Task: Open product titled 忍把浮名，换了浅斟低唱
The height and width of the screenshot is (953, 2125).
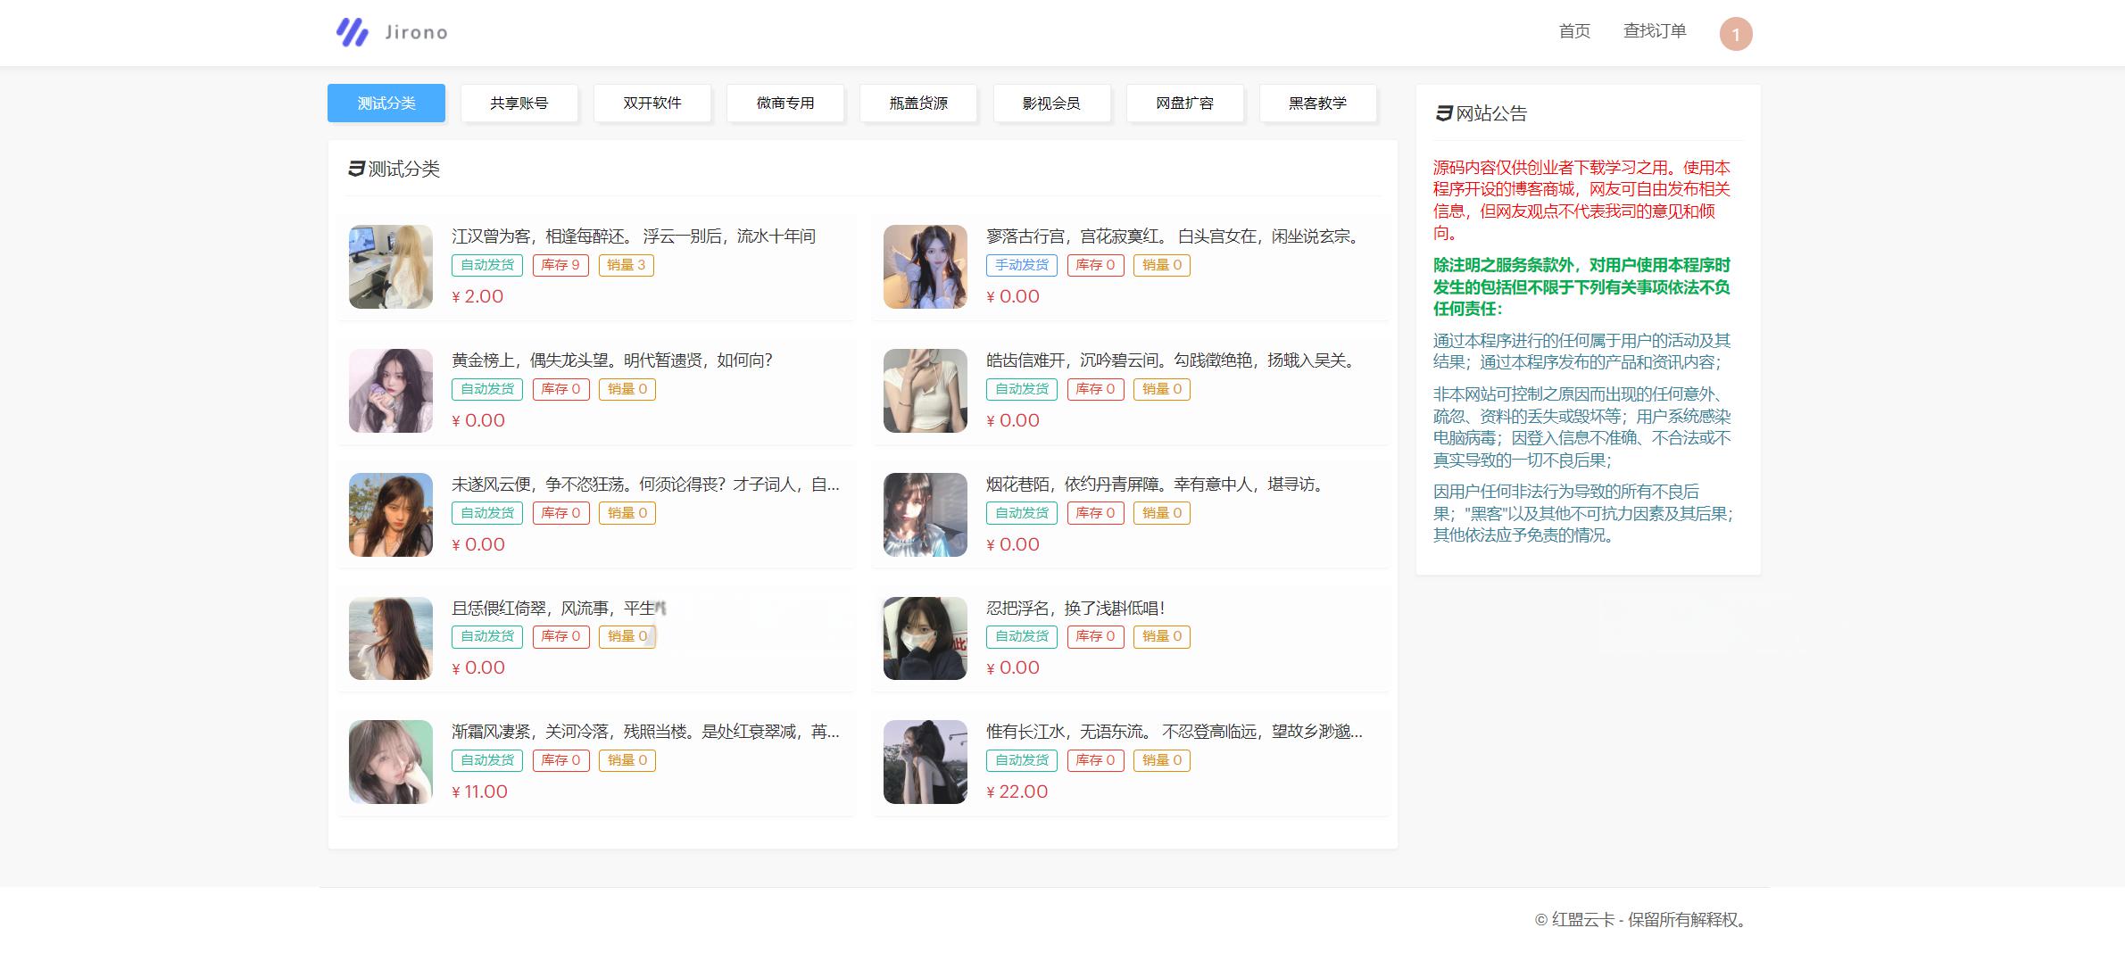Action: tap(1075, 609)
